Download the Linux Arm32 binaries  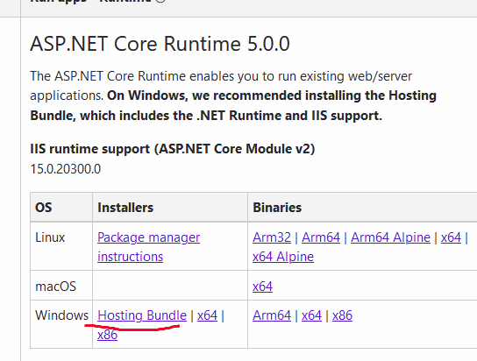pyautogui.click(x=272, y=237)
